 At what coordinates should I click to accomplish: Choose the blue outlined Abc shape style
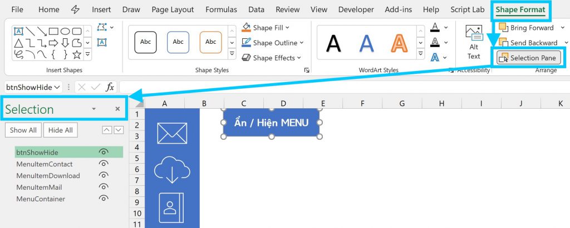click(x=178, y=42)
